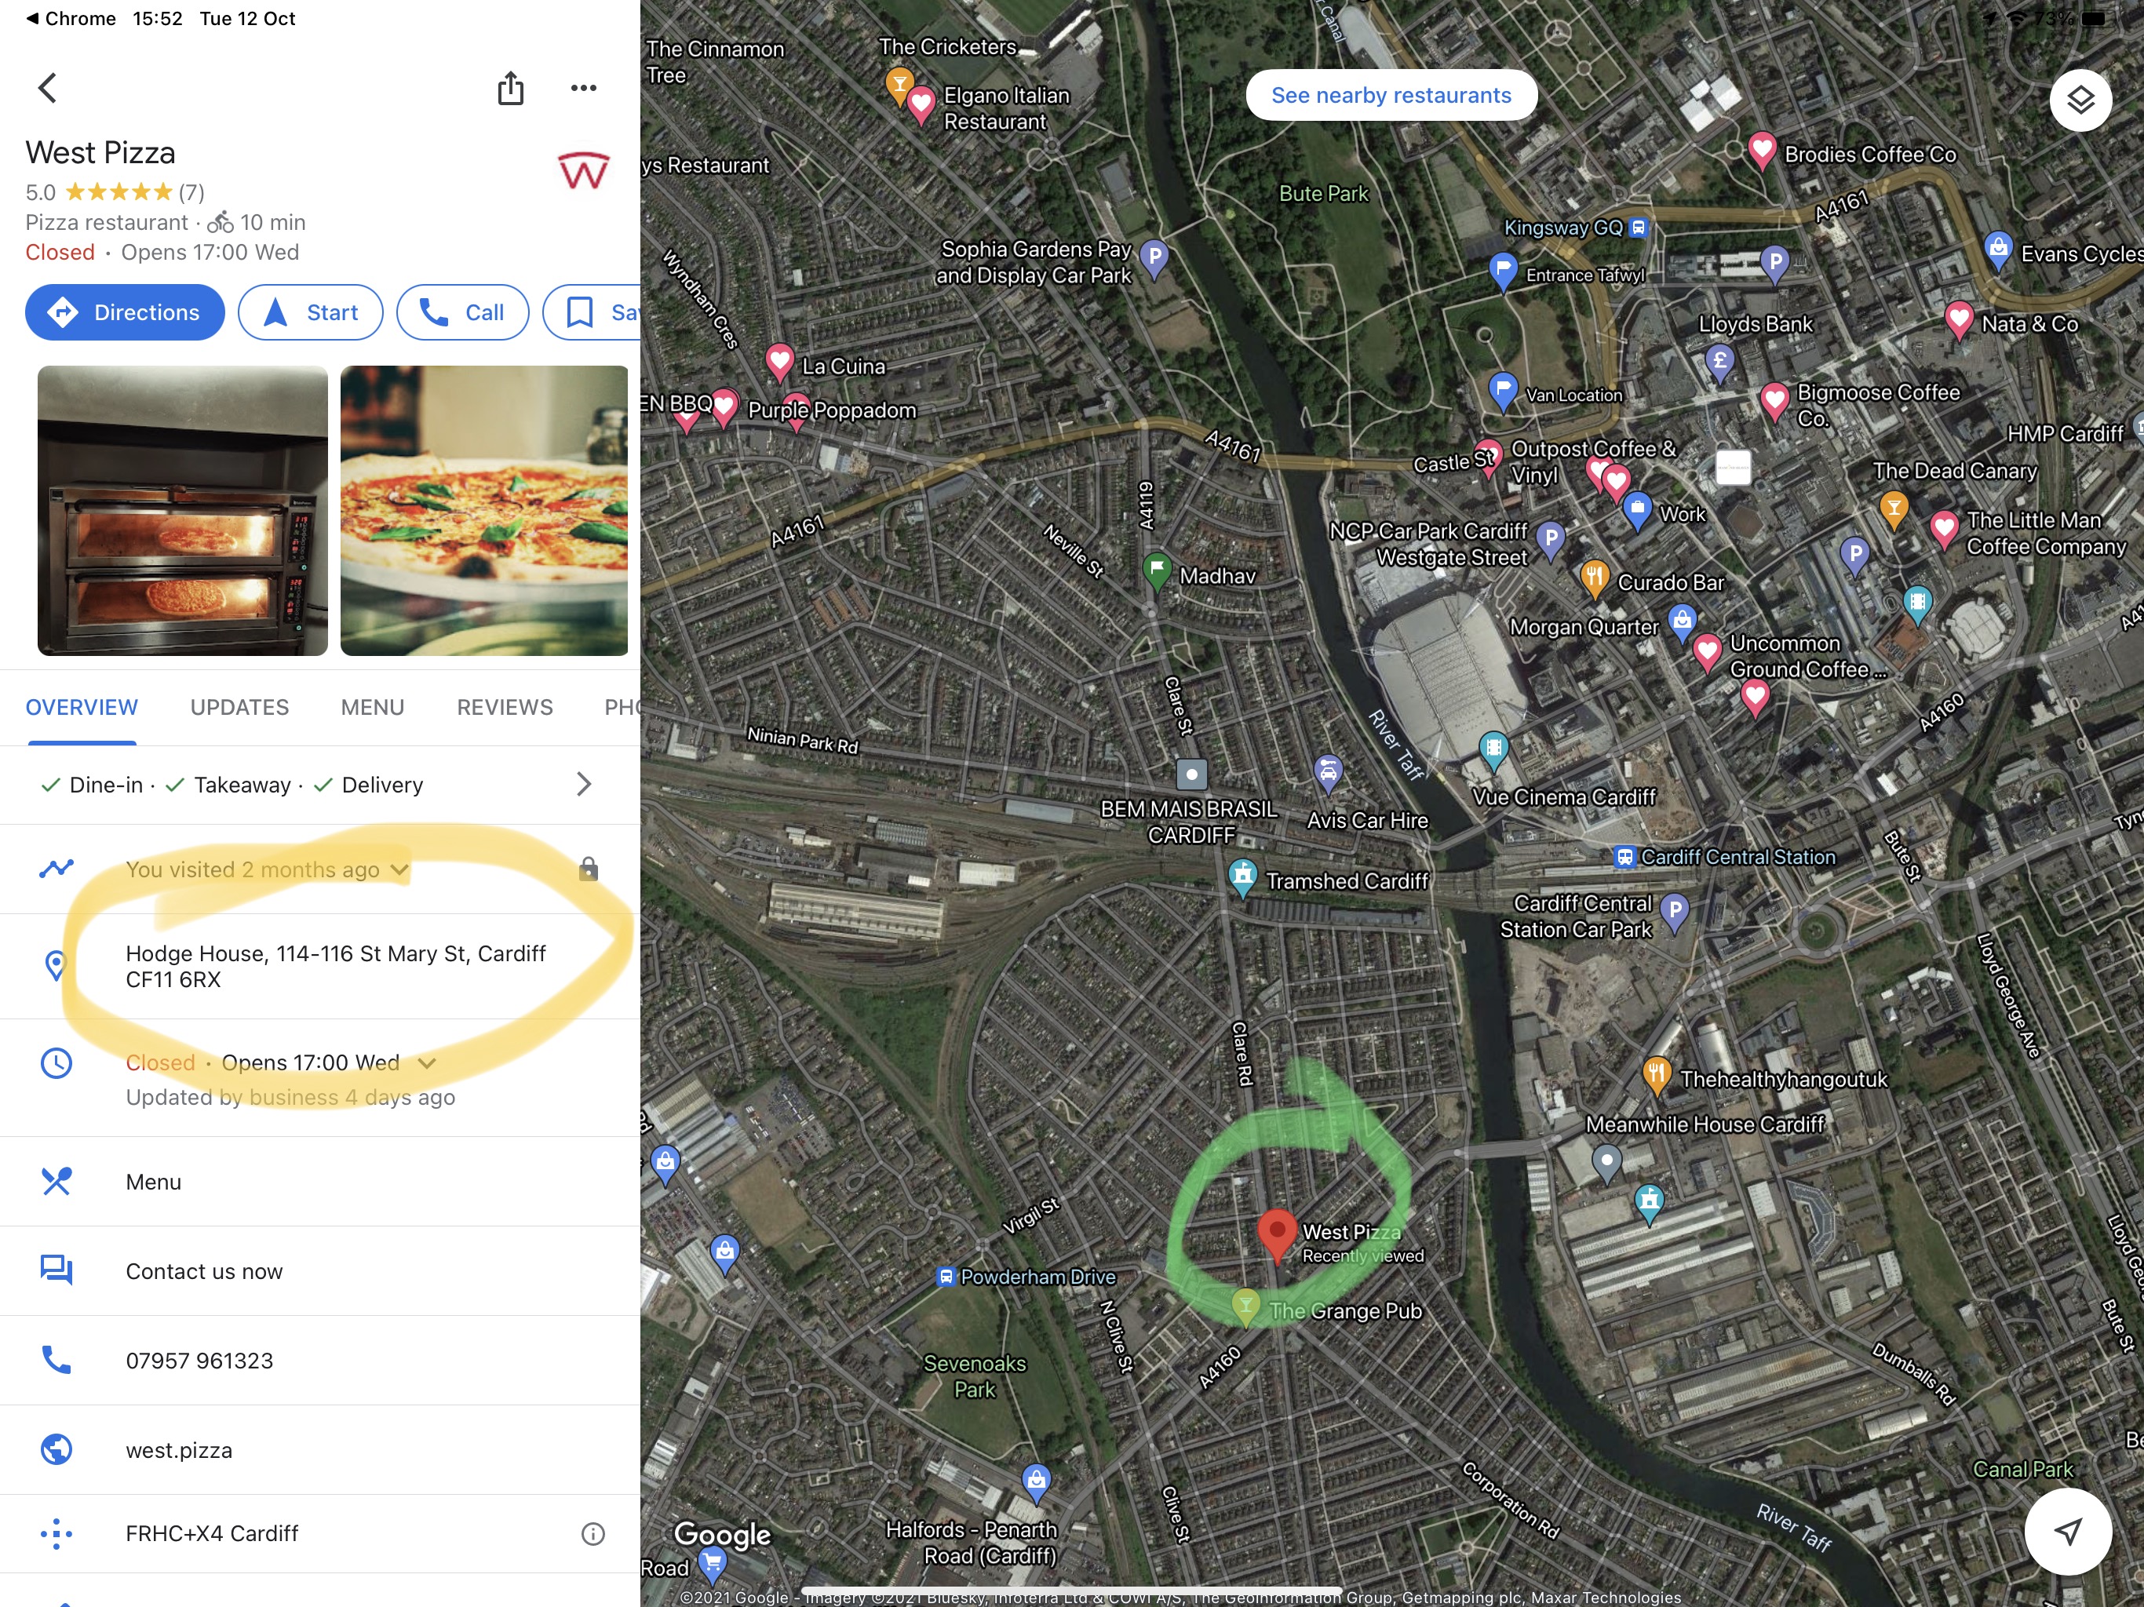Open the share sheet icon

(x=511, y=87)
